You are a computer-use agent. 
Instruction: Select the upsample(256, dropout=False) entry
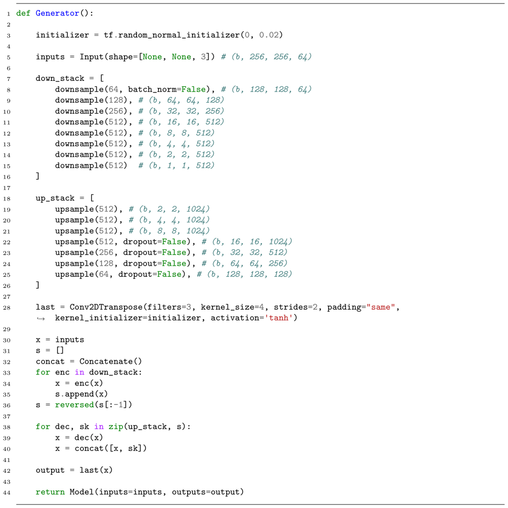[123, 253]
